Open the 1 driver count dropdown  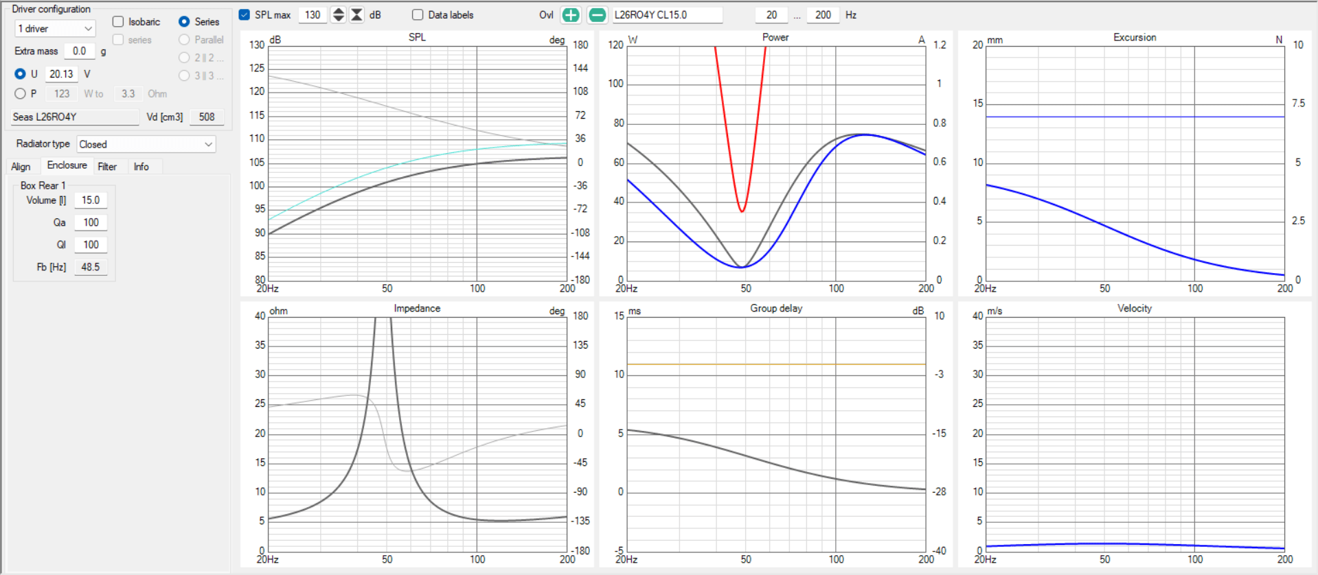(x=55, y=29)
